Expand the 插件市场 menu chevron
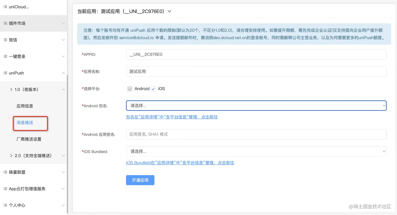This screenshot has height=215, width=397. pyautogui.click(x=63, y=23)
